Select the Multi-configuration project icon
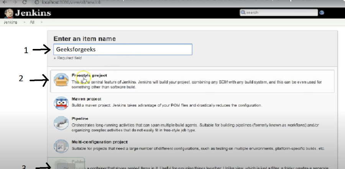This screenshot has width=345, height=169. point(61,146)
